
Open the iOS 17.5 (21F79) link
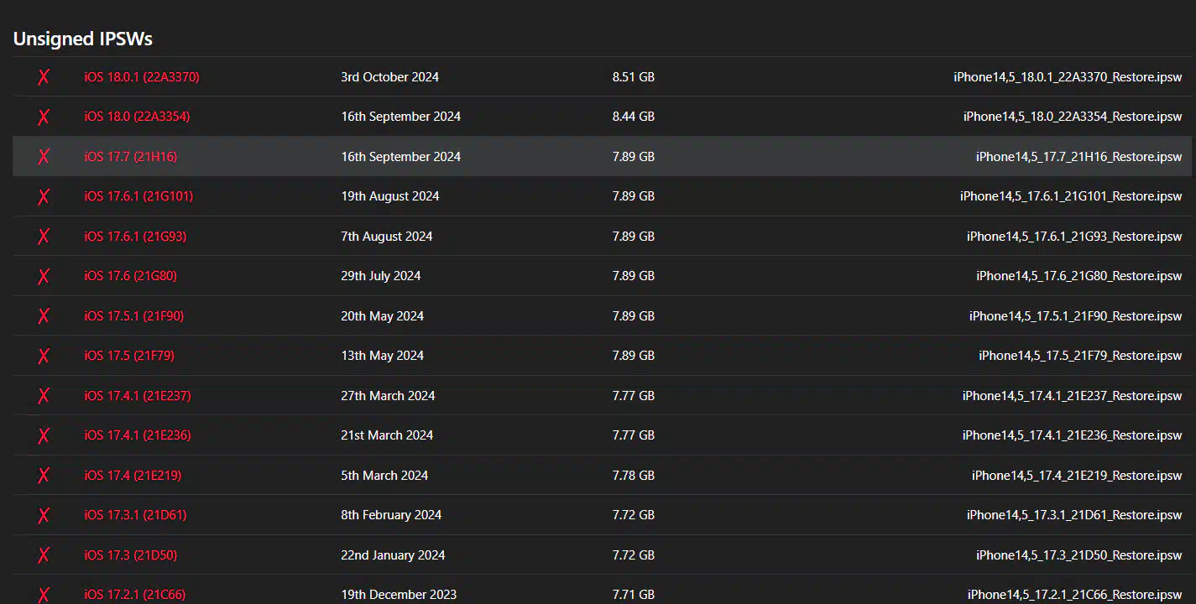pyautogui.click(x=129, y=356)
